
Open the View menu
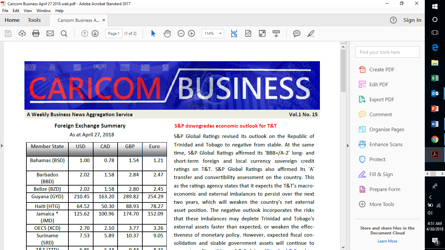28,10
